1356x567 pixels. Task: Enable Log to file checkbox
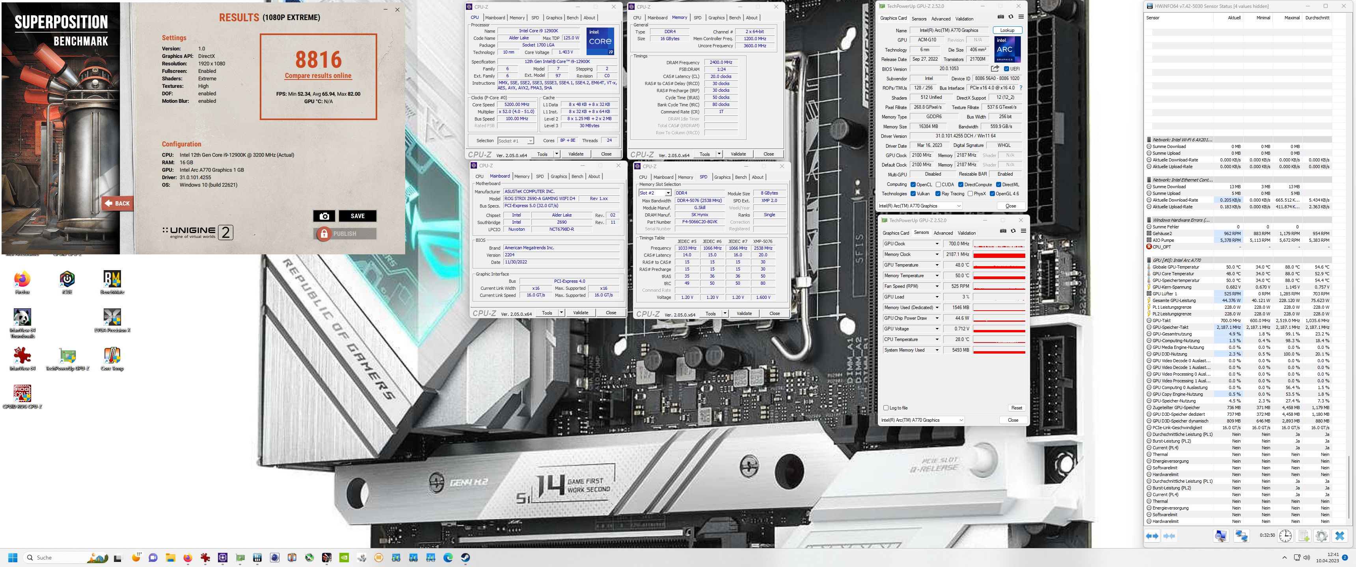pyautogui.click(x=886, y=408)
